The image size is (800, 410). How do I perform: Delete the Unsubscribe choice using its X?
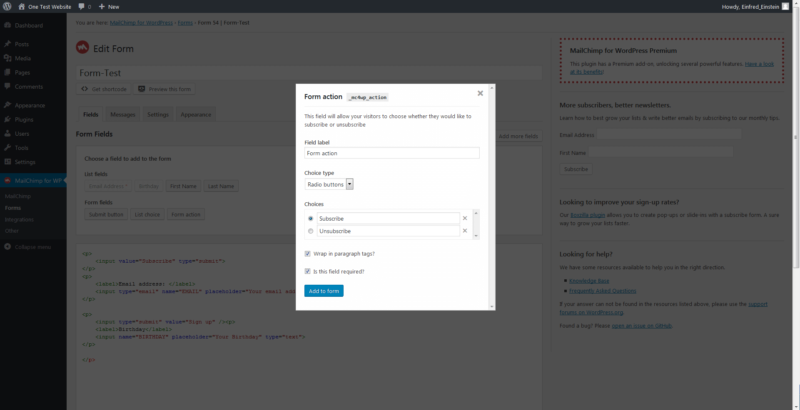(x=465, y=231)
